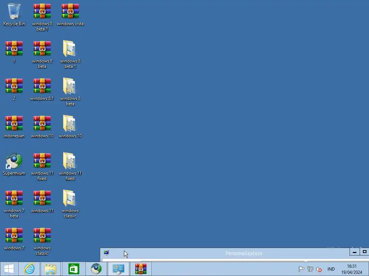Select the 'windows classic' folder
Image resolution: width=369 pixels, height=276 pixels.
70,204
